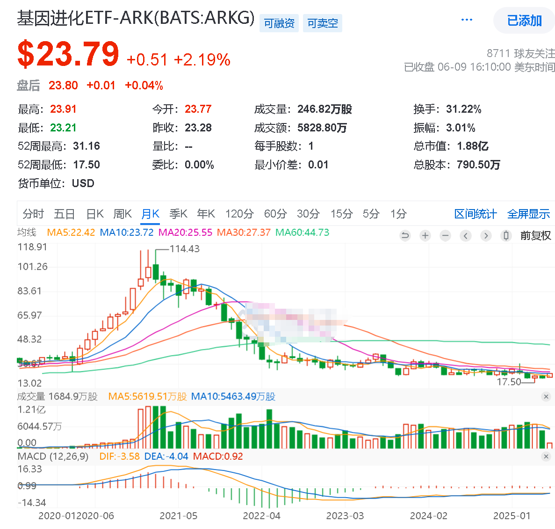Switch to the 5分 chart tab

(x=371, y=214)
